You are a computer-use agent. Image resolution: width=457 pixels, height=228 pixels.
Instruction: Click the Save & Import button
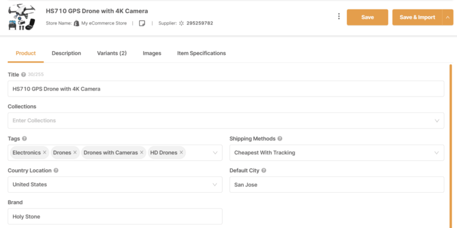pyautogui.click(x=417, y=17)
